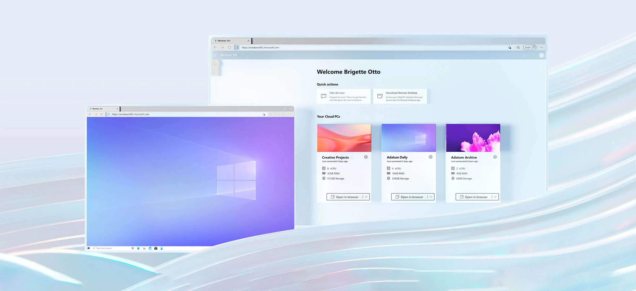
Task: Click the blue phone app icon on the taskbar
Action: click(161, 248)
